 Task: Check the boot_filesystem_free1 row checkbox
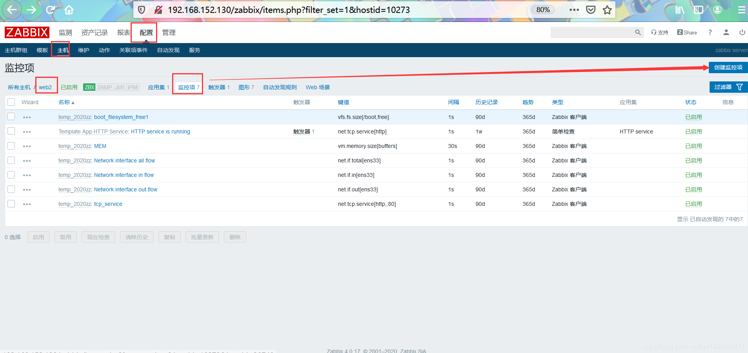[x=11, y=116]
